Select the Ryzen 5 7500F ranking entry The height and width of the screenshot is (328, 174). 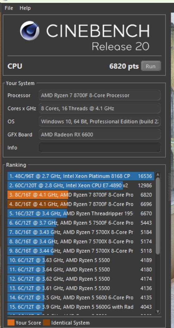[x=81, y=223]
